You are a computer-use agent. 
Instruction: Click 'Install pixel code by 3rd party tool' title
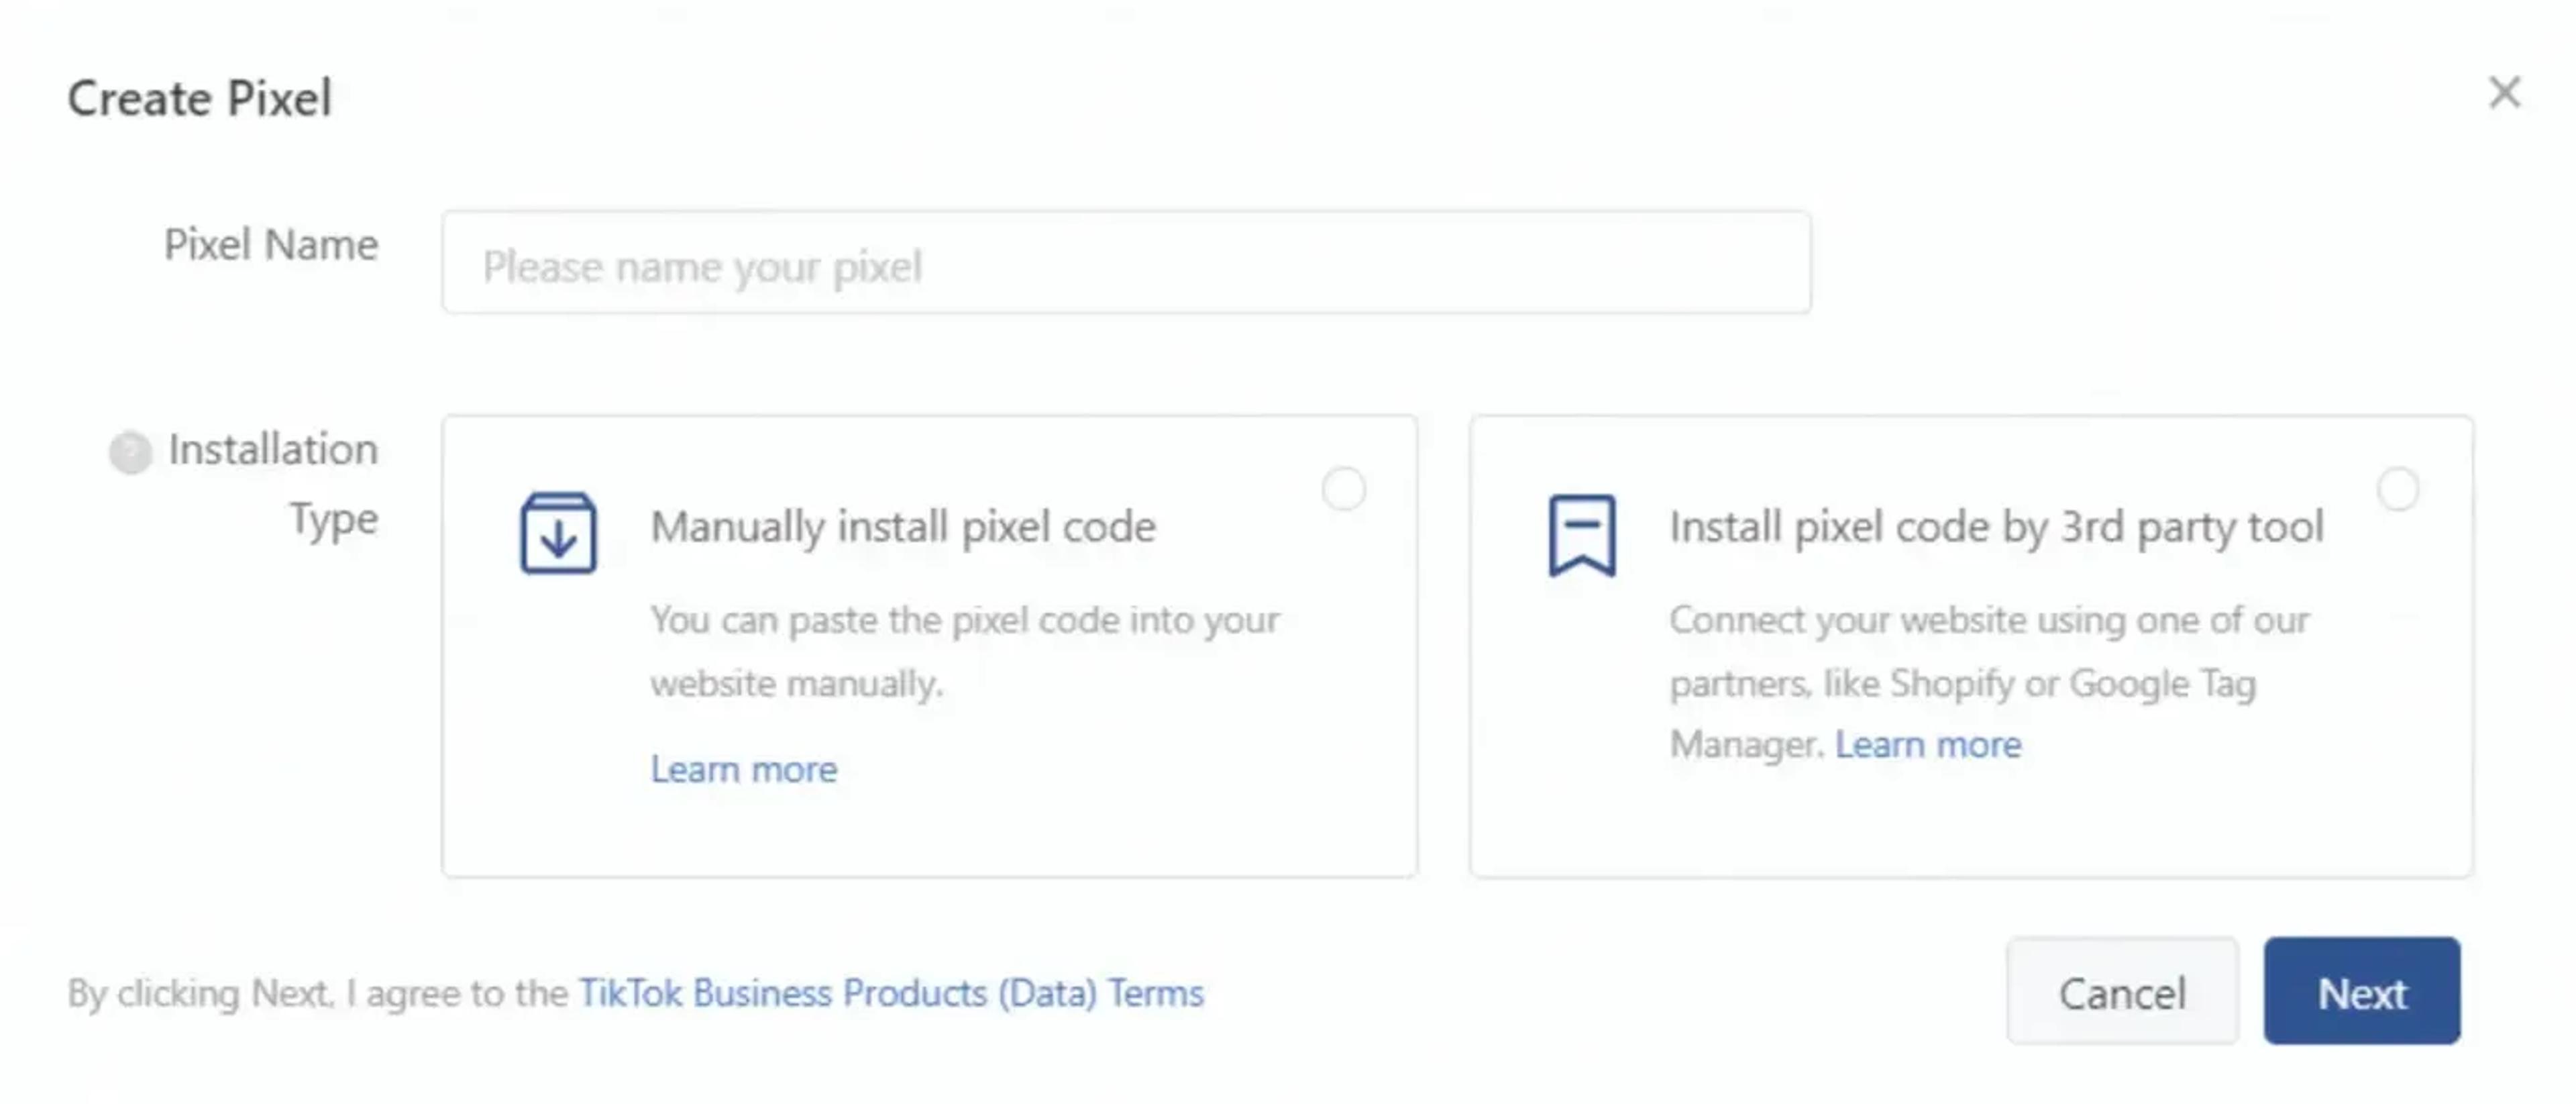(1996, 527)
